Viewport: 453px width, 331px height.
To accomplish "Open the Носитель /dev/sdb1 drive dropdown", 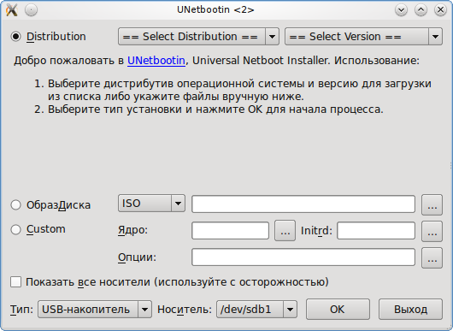I will coord(256,310).
